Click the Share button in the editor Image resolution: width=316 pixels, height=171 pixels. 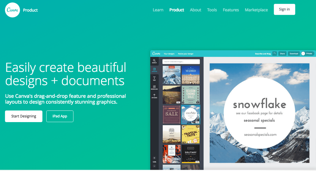[282, 54]
